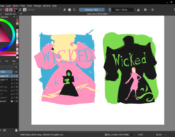Viewport: 175px width, 137px height.
Task: Click the Size slider stepper arrows
Action: coord(135,10)
